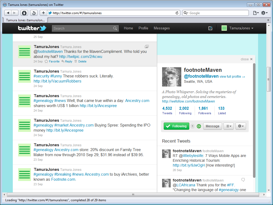The width and height of the screenshot is (273, 205).
Task: Open the browser page menu icon
Action: (x=256, y=13)
